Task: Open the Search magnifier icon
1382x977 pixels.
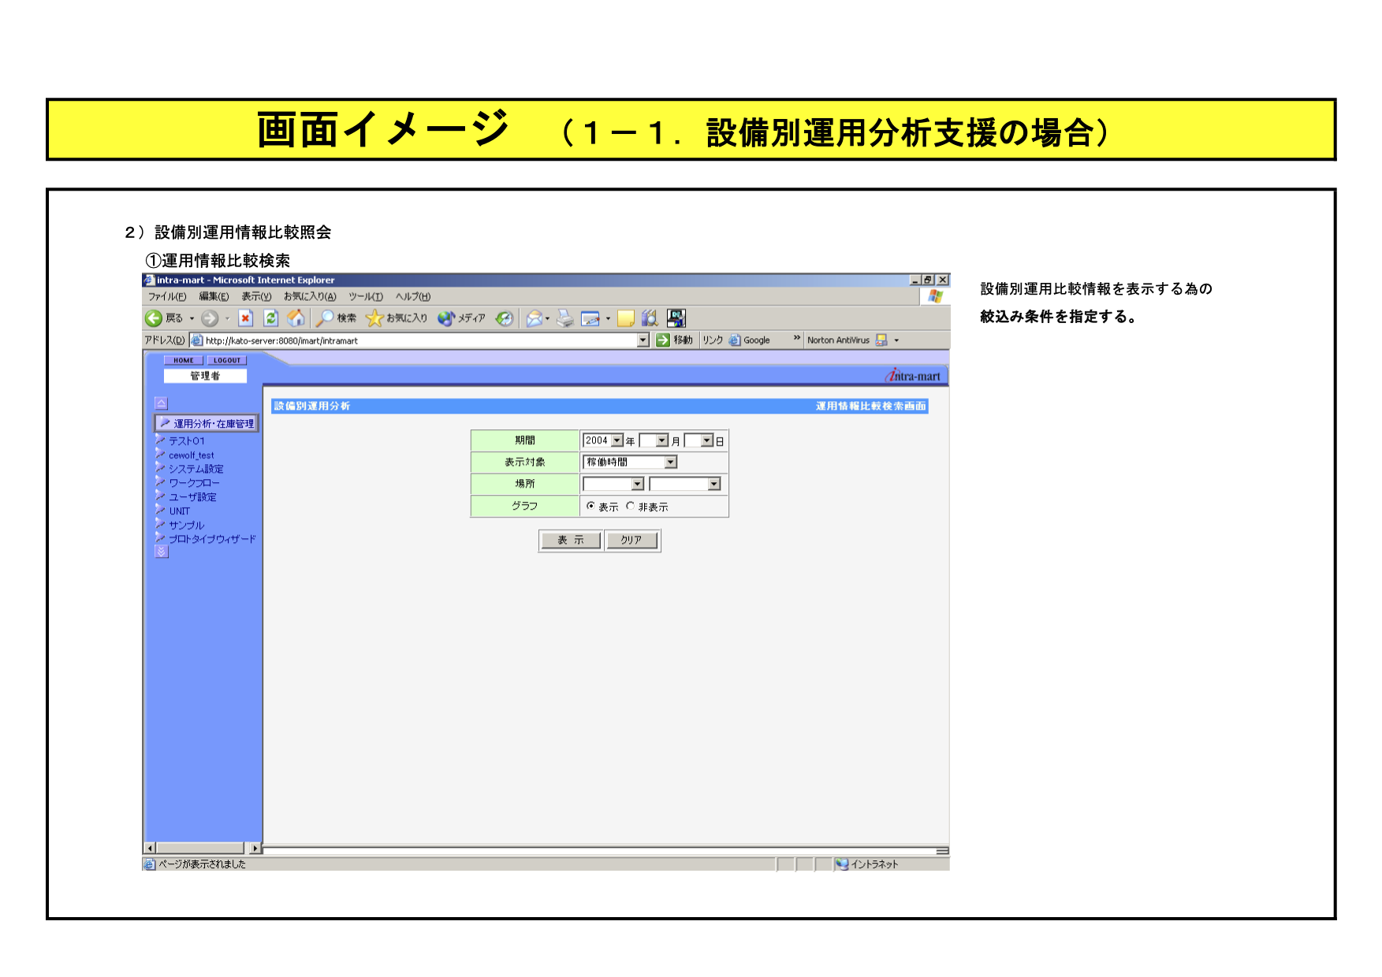Action: (325, 318)
